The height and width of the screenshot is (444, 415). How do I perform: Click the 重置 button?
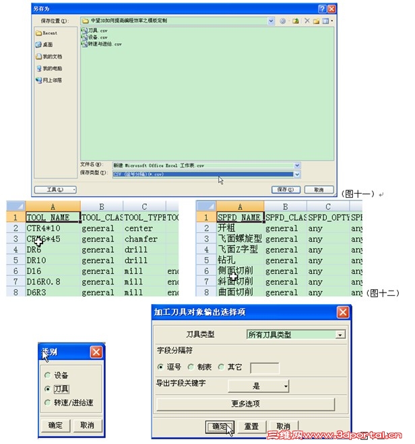tap(251, 427)
